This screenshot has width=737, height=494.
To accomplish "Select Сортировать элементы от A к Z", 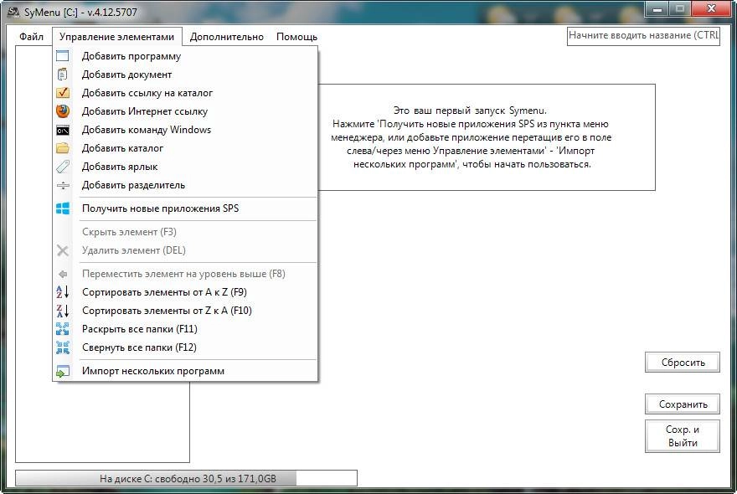I will [185, 292].
